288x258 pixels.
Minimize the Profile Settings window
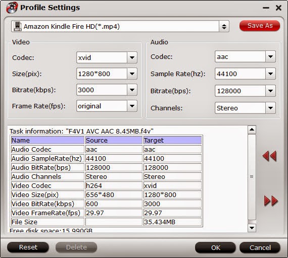266,8
